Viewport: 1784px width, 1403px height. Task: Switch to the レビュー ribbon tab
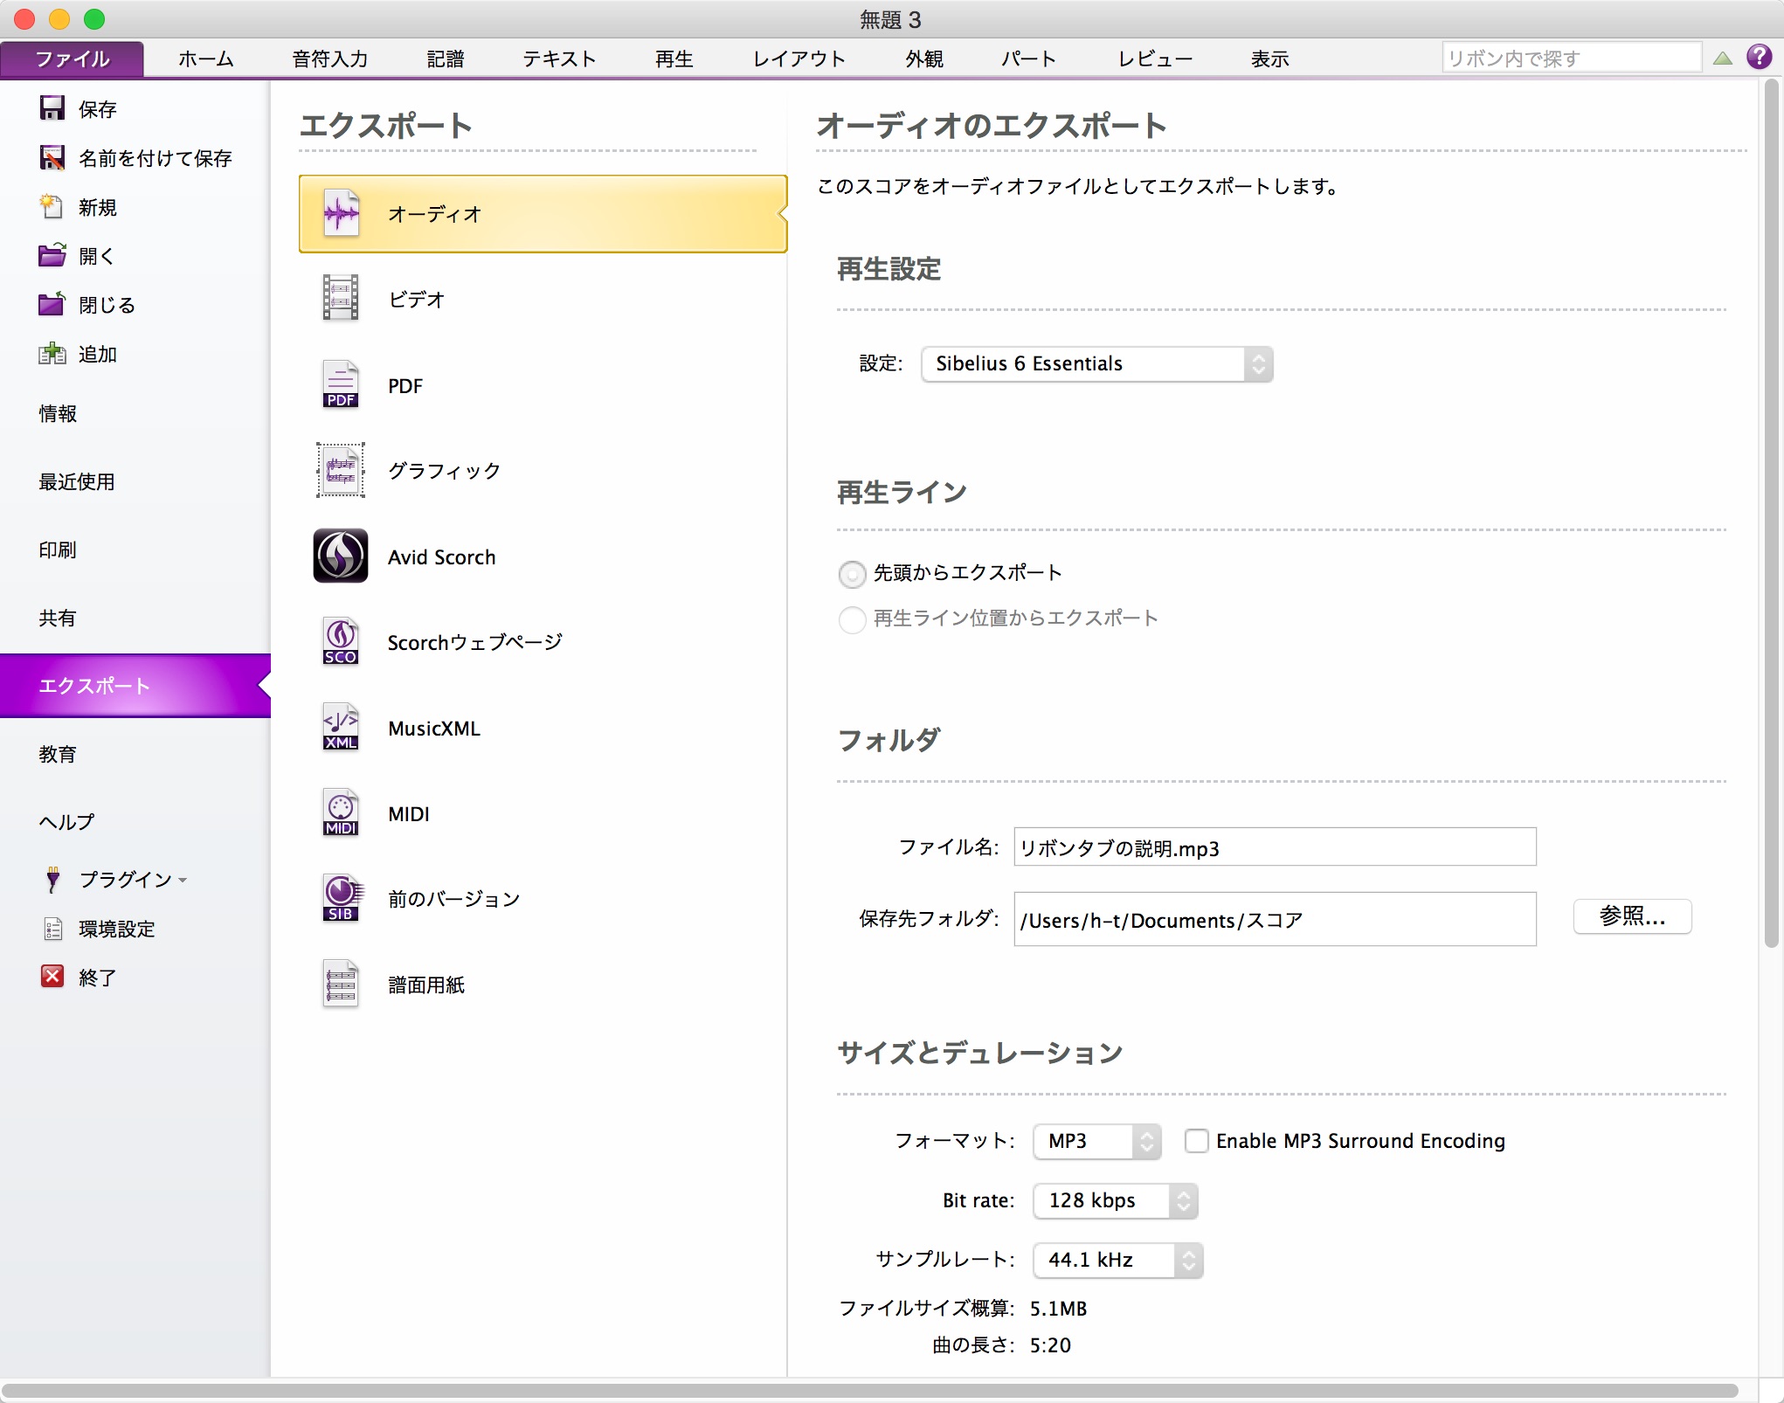pos(1155,59)
